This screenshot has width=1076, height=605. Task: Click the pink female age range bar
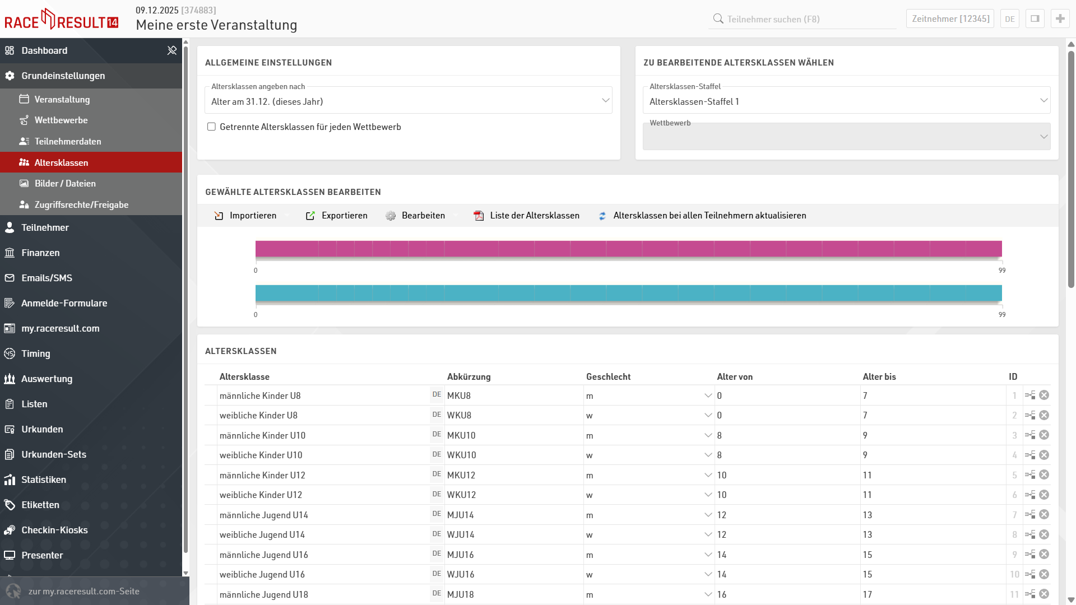coord(628,249)
